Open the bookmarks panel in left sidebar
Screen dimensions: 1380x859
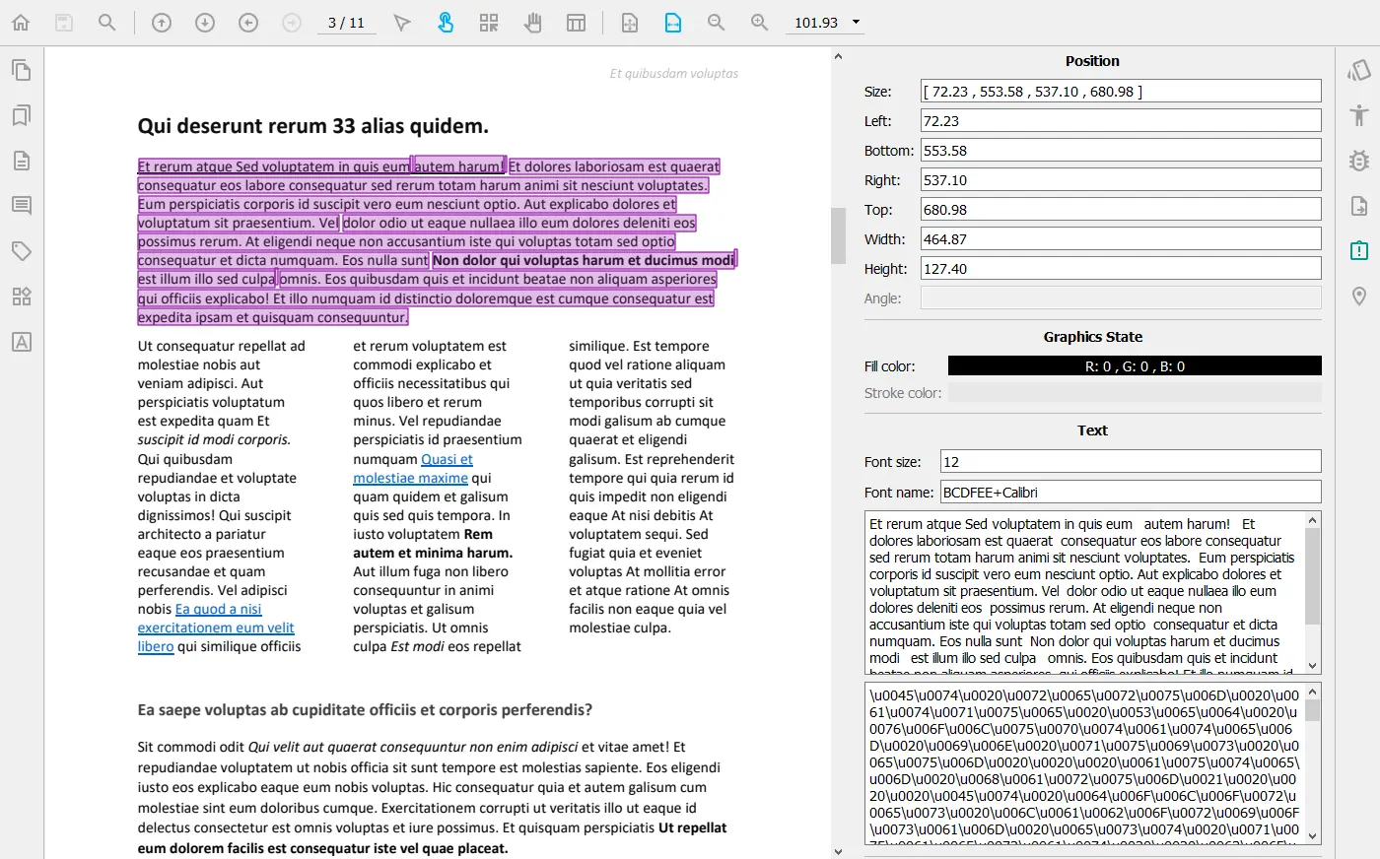pyautogui.click(x=22, y=115)
